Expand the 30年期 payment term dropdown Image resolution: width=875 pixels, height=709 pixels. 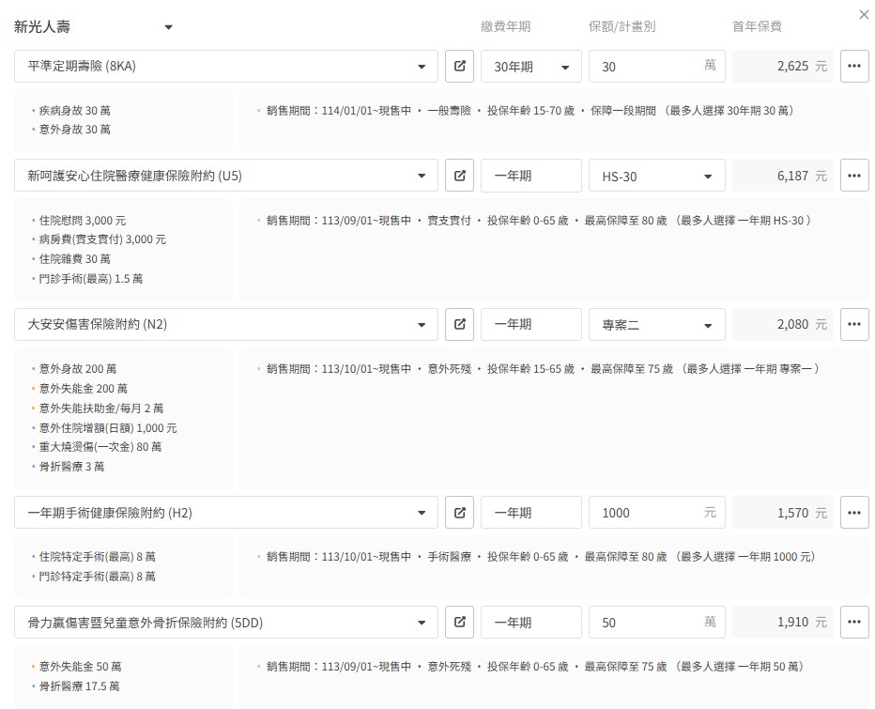[530, 67]
